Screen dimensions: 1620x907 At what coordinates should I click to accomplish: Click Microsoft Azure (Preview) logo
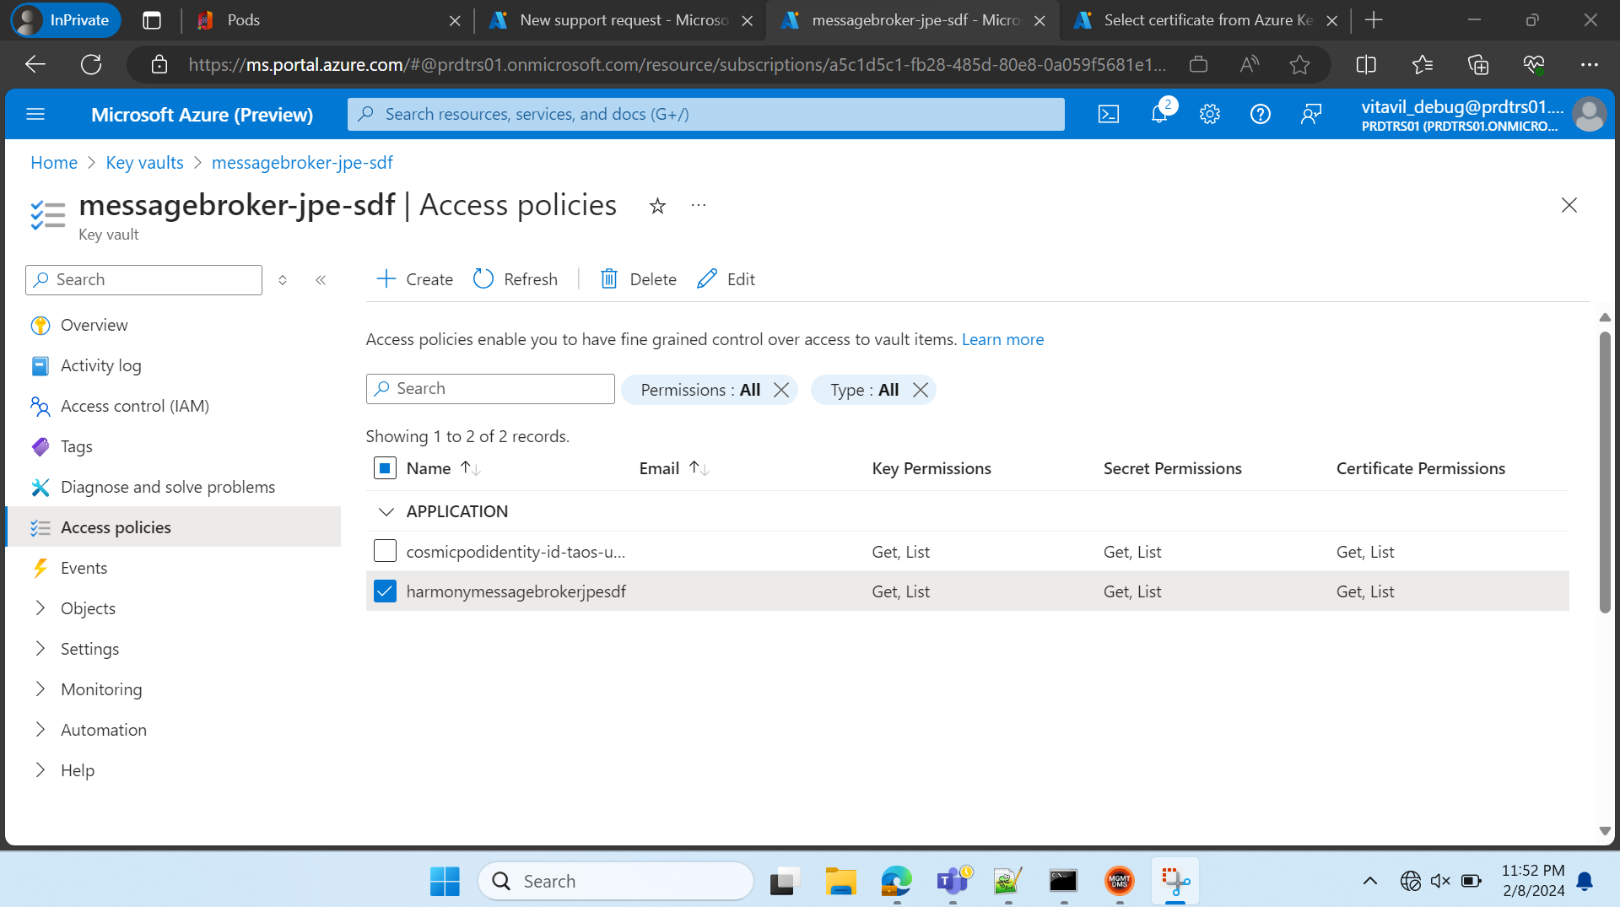coord(202,115)
